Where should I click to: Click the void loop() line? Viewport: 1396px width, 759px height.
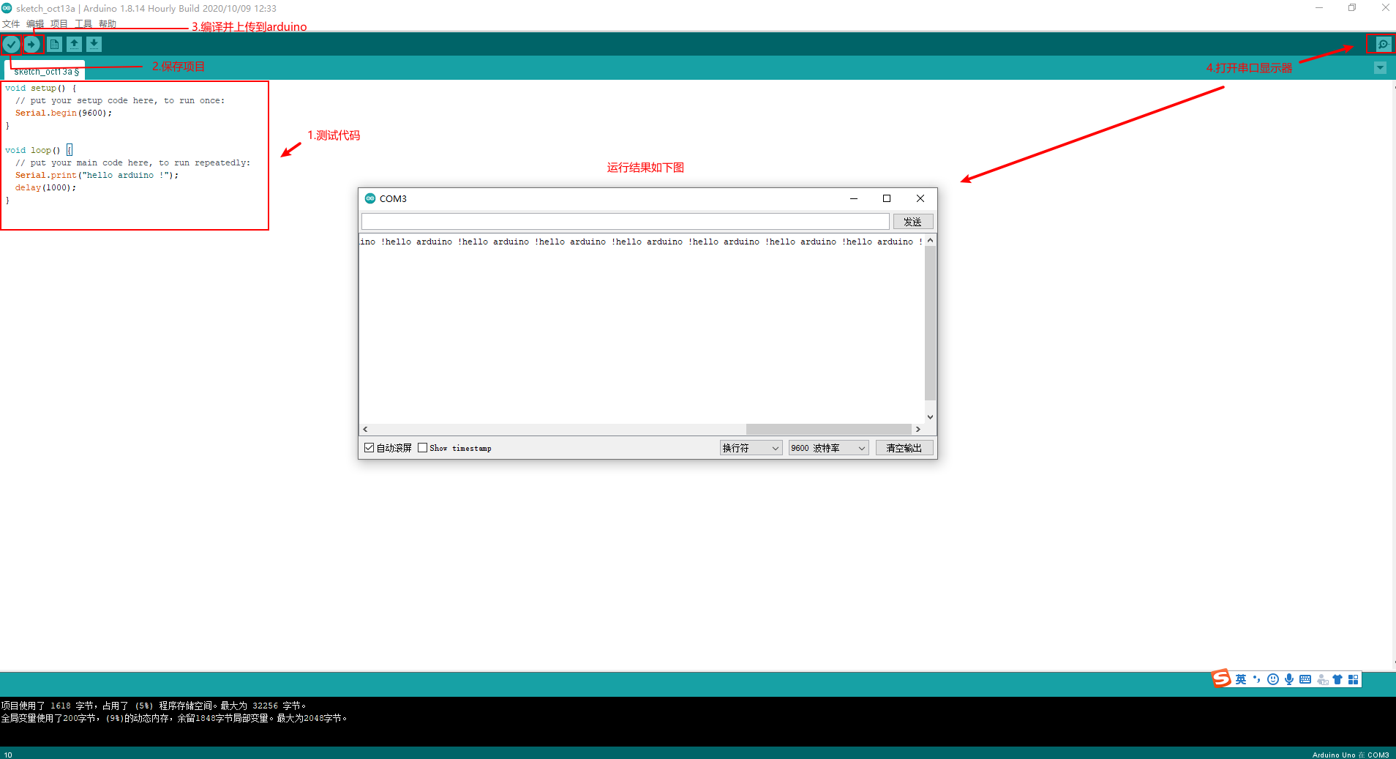38,150
